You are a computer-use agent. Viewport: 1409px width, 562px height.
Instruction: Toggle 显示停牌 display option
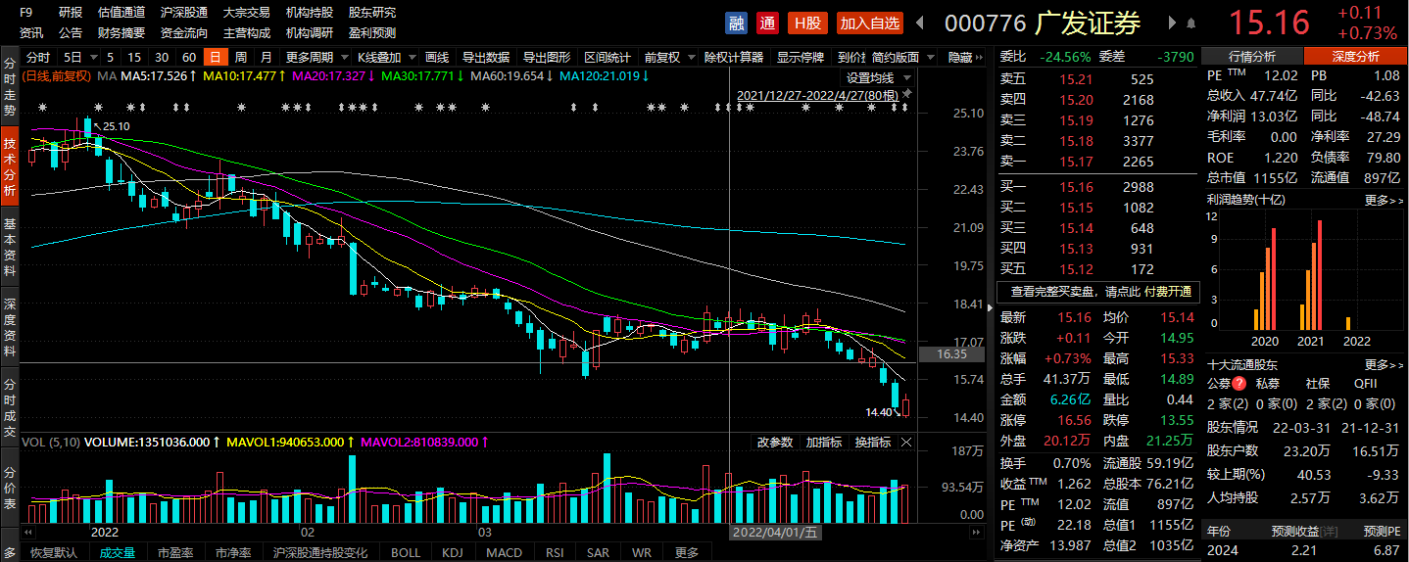point(801,57)
